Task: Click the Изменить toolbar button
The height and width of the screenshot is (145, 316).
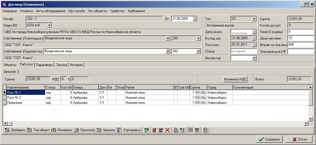Action: (x=62, y=130)
